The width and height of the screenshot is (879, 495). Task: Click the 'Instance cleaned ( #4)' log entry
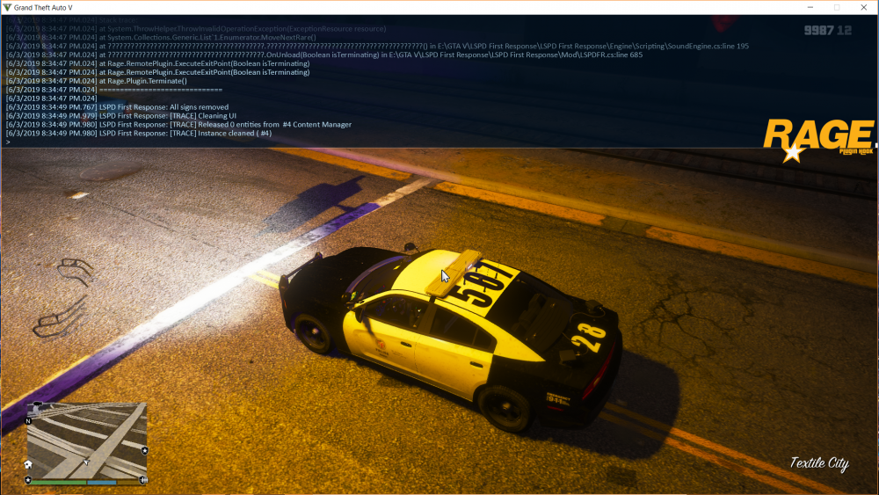coord(139,134)
